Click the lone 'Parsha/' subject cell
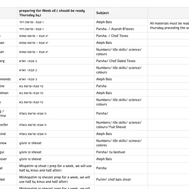Screen dimensions: 189x189 click(121, 113)
